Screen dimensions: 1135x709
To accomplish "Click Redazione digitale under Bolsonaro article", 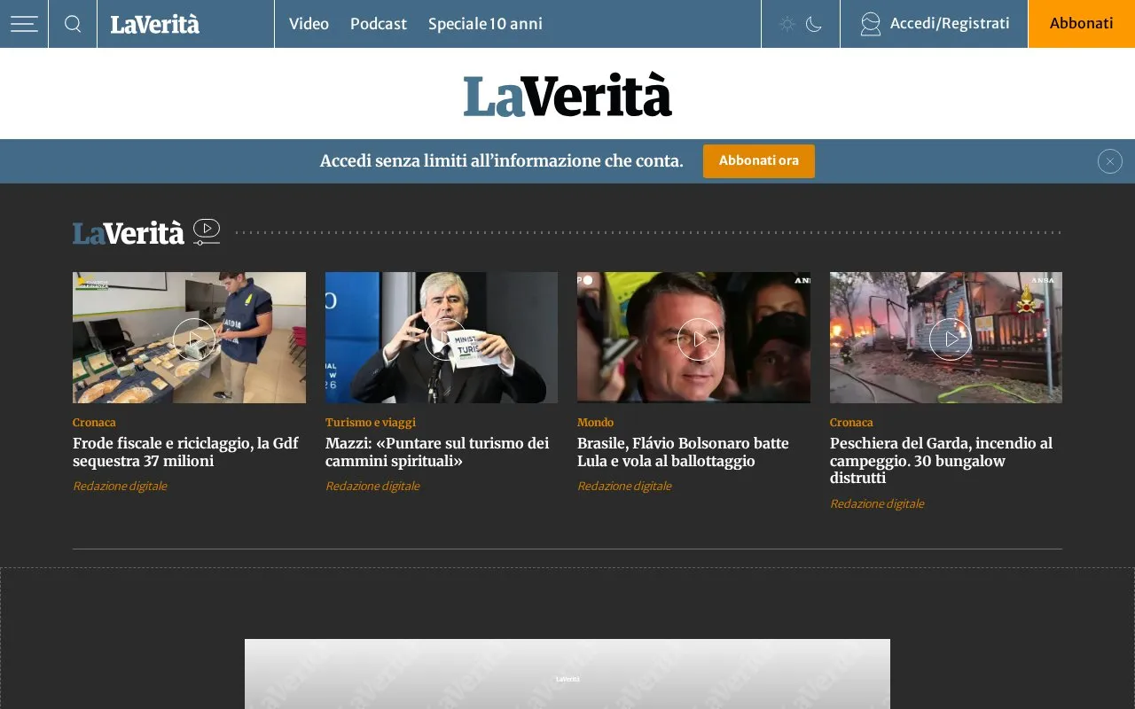I will click(624, 486).
